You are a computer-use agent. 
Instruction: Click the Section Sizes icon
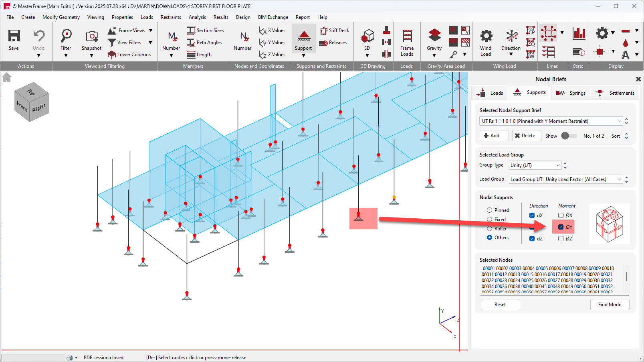pyautogui.click(x=191, y=31)
